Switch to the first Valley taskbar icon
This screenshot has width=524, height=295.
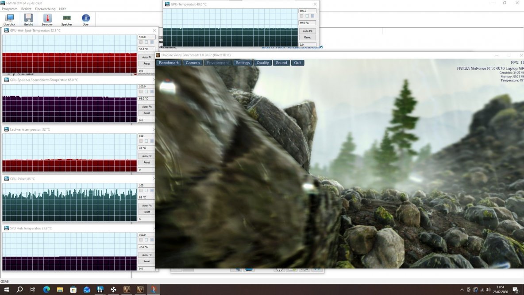(127, 290)
